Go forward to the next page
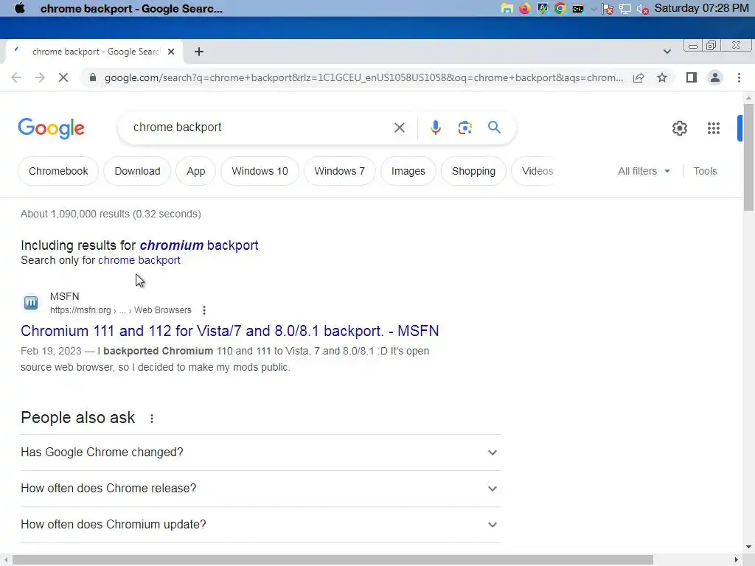Viewport: 755px width, 566px height. point(40,77)
